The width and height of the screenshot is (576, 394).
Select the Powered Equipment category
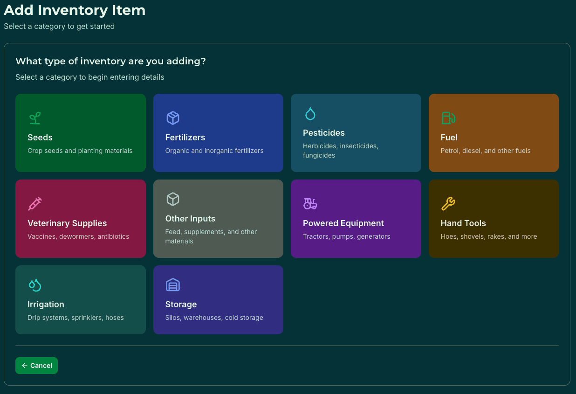click(356, 219)
